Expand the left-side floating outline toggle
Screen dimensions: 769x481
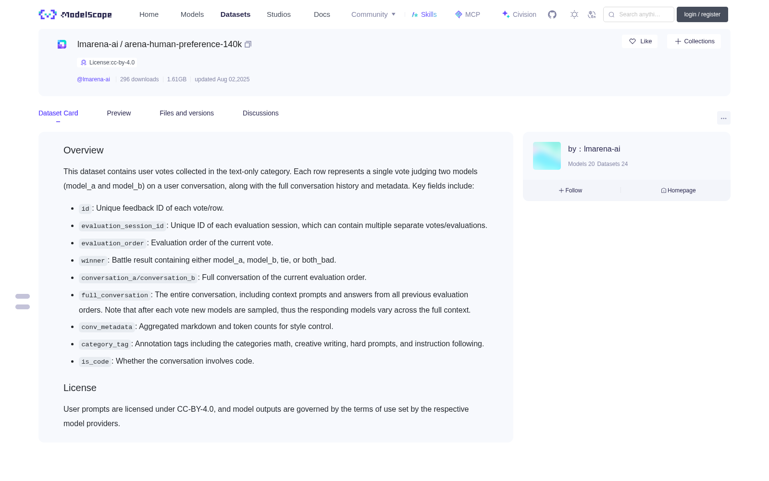pyautogui.click(x=23, y=302)
